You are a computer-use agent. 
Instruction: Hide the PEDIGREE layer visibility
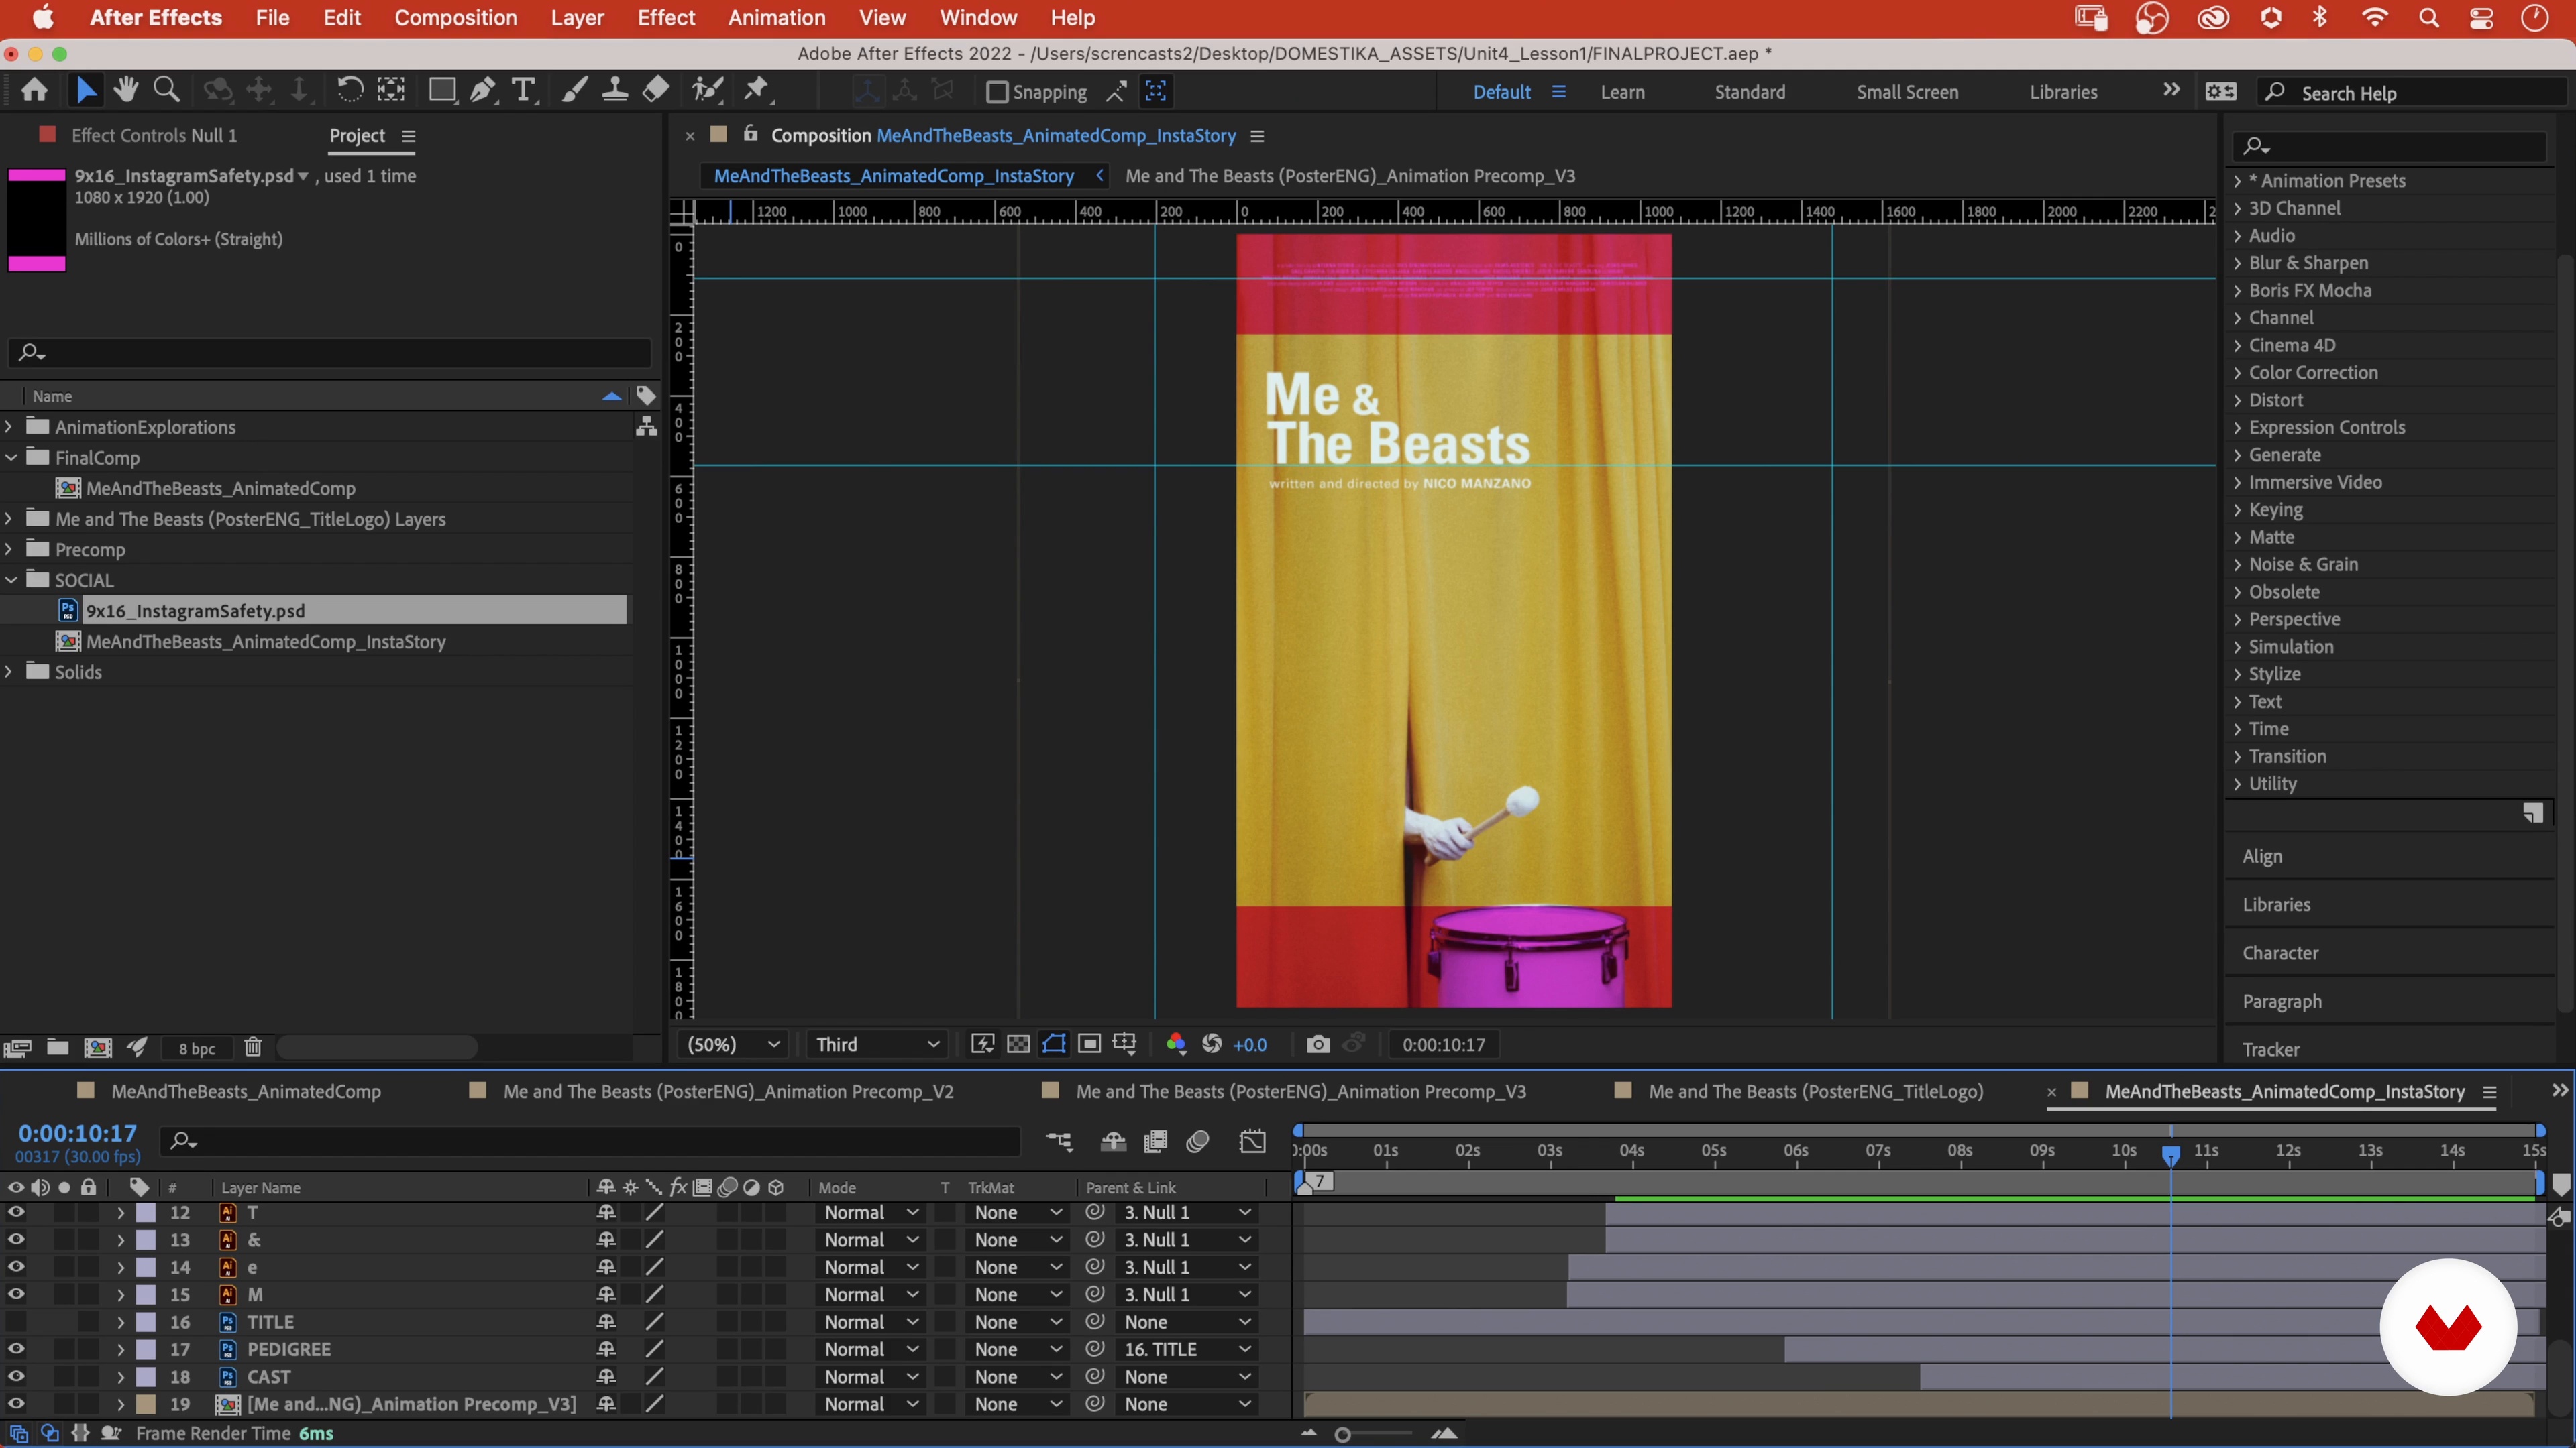16,1349
